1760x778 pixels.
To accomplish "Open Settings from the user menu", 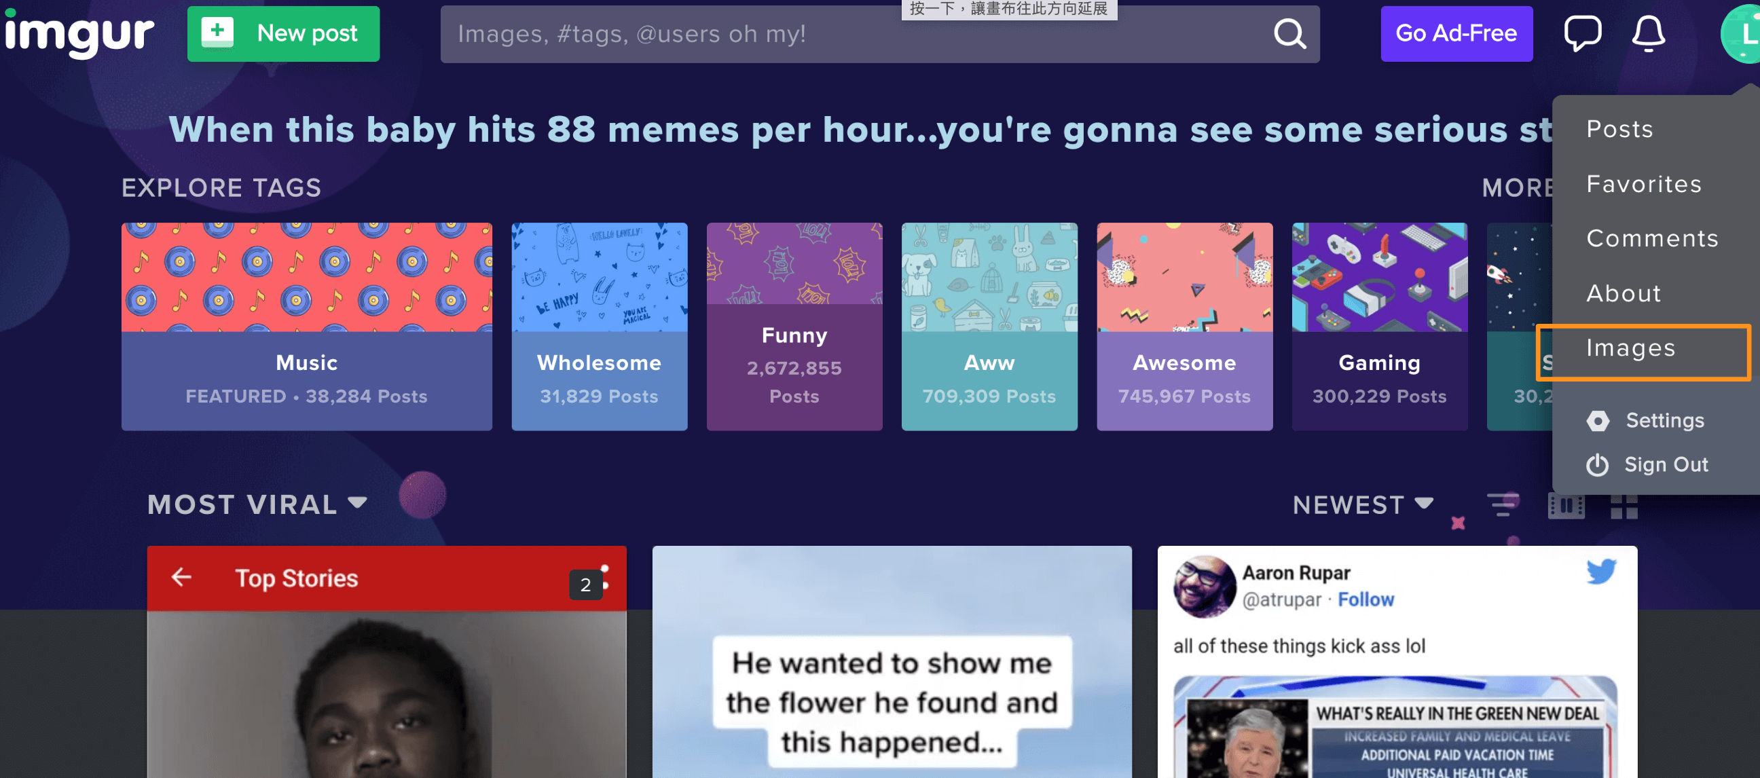I will click(x=1664, y=420).
